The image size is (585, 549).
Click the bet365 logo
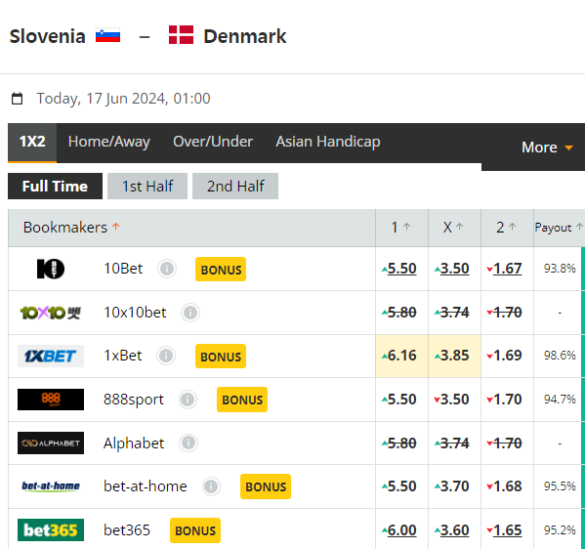coord(51,530)
